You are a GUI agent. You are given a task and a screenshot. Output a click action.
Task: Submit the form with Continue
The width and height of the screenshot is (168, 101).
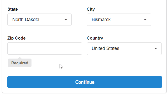click(x=85, y=82)
